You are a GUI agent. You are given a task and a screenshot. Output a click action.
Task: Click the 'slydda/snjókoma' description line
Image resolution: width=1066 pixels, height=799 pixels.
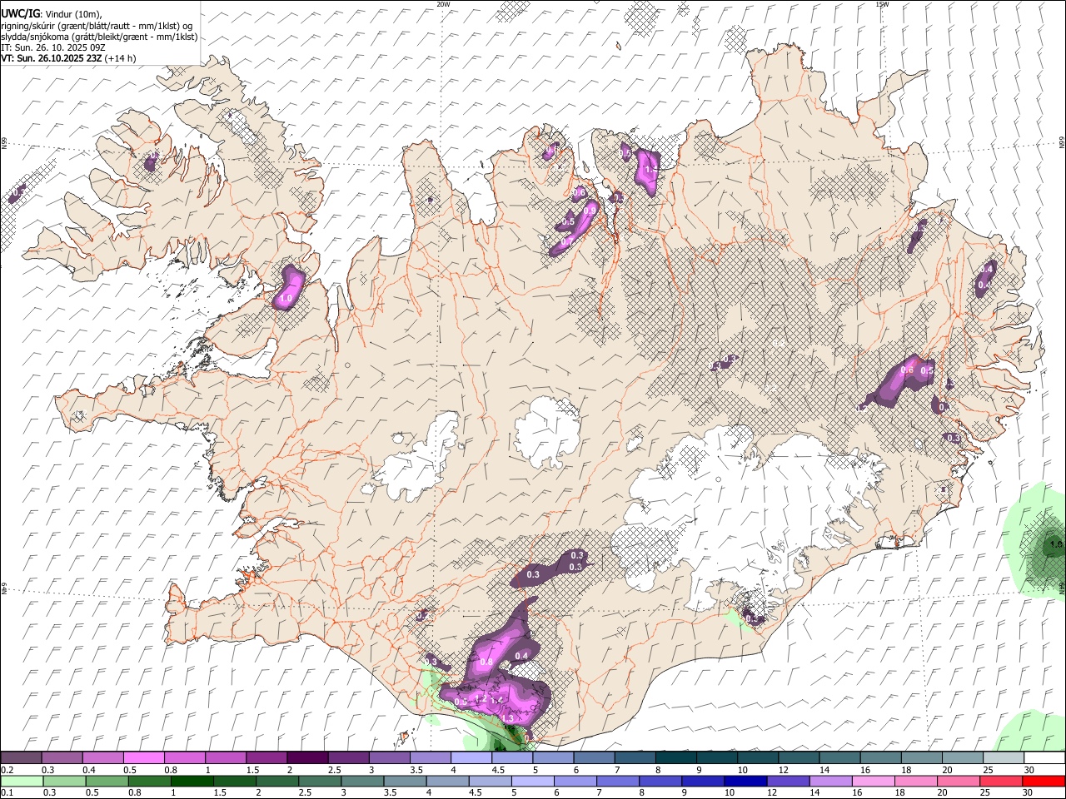[99, 37]
